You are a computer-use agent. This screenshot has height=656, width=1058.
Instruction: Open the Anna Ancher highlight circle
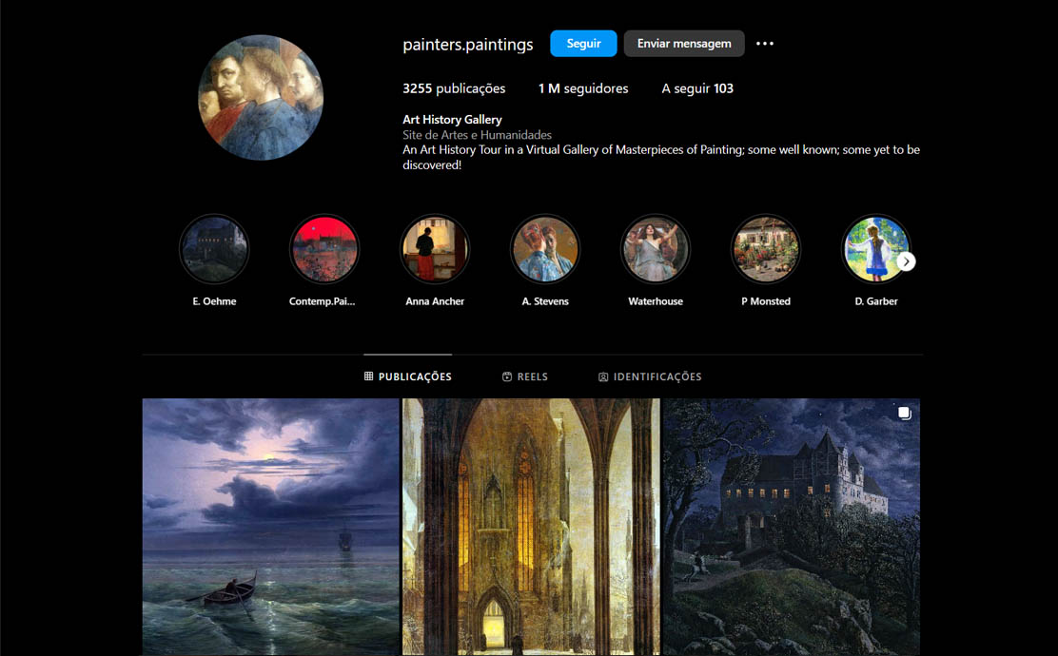(435, 249)
